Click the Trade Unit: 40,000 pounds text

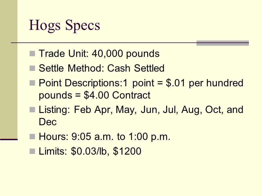coord(99,54)
